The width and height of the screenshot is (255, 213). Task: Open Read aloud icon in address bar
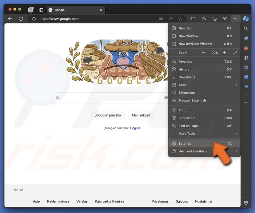(171, 19)
